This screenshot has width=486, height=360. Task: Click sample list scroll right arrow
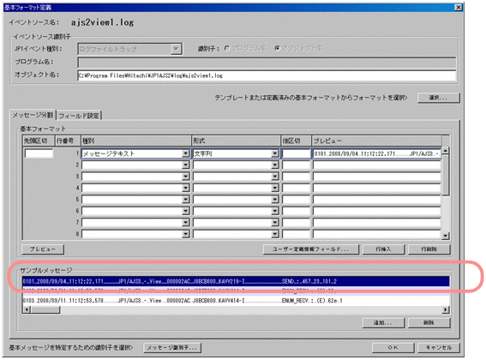(446, 309)
